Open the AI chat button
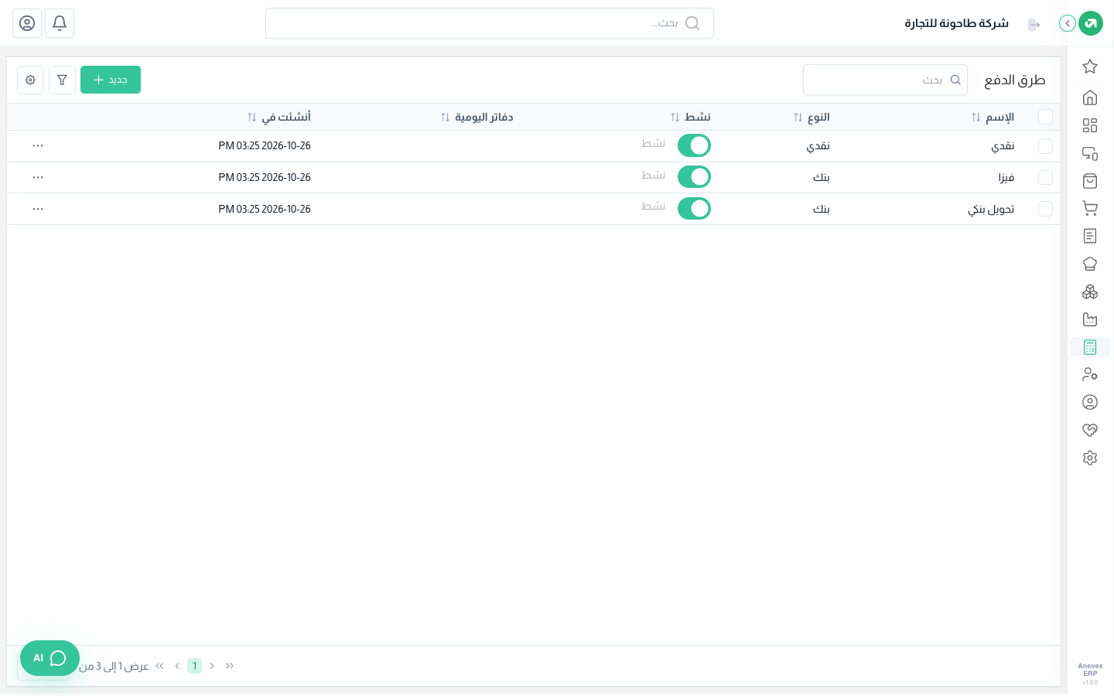The width and height of the screenshot is (1114, 696). pyautogui.click(x=50, y=658)
